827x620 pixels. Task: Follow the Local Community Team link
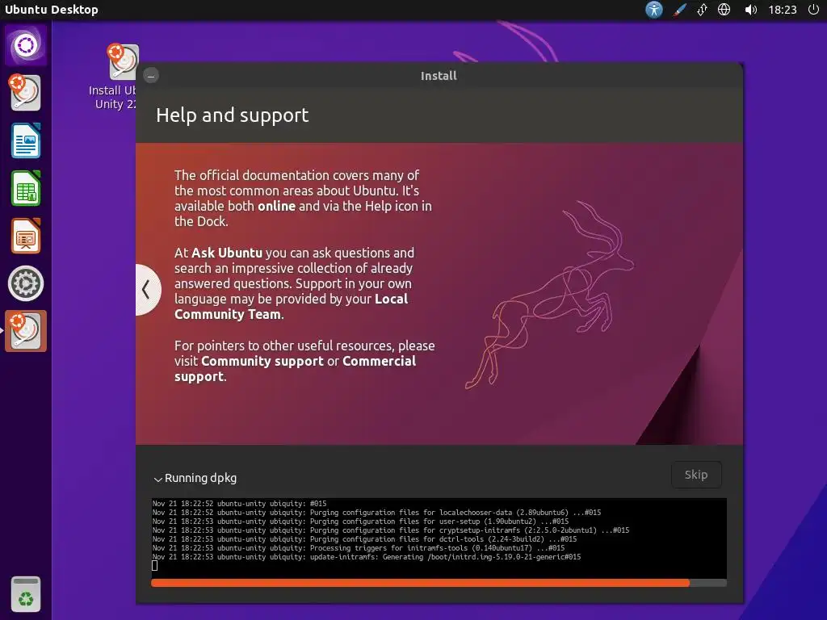(291, 306)
